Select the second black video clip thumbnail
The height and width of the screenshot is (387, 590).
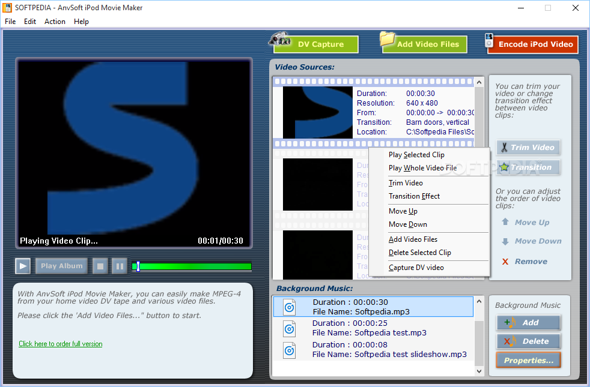[x=318, y=184]
